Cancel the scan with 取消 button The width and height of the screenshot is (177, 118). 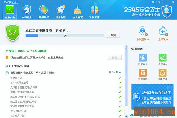point(113,35)
